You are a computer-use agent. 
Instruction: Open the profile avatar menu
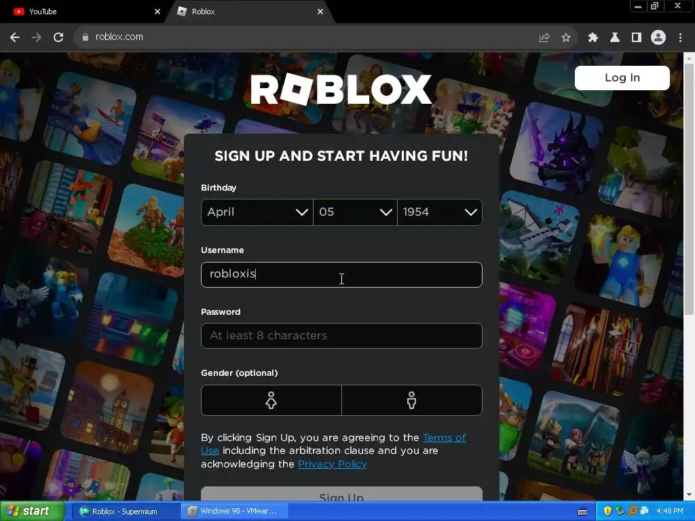[658, 37]
